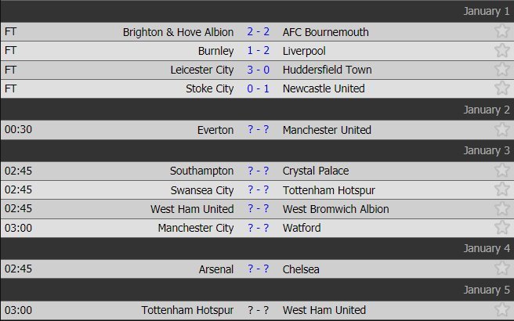The height and width of the screenshot is (321, 514).
Task: Favorite the West Ham vs West Bromwich match
Action: coord(501,209)
